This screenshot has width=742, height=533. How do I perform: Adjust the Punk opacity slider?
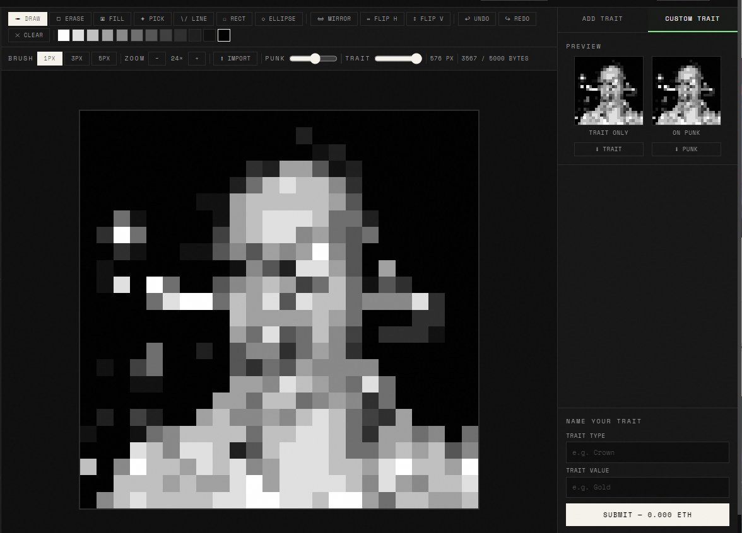(313, 59)
